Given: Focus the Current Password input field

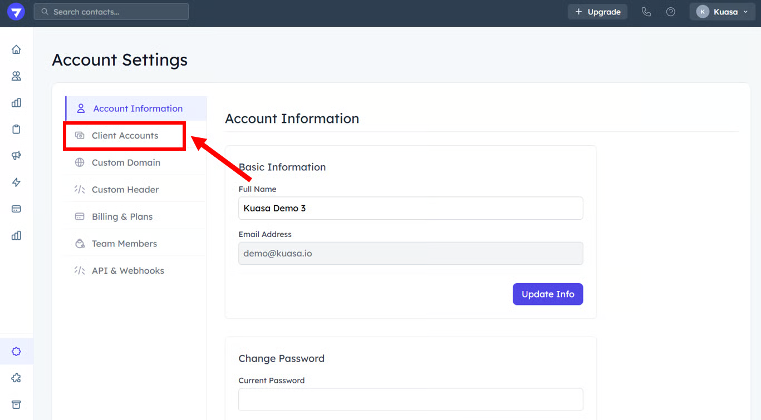Looking at the screenshot, I should coord(410,399).
